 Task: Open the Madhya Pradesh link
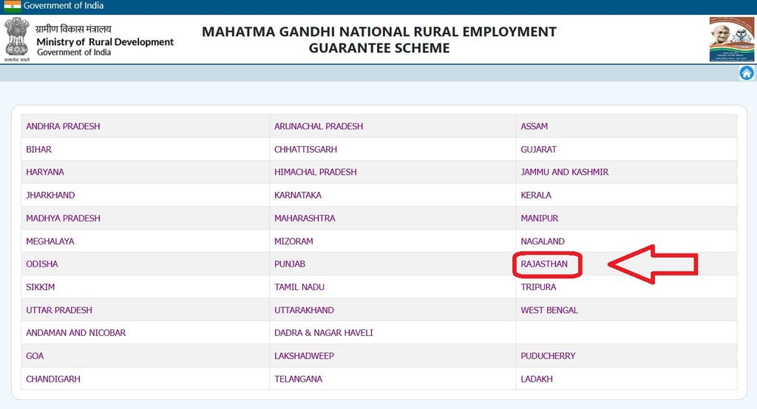click(x=64, y=219)
